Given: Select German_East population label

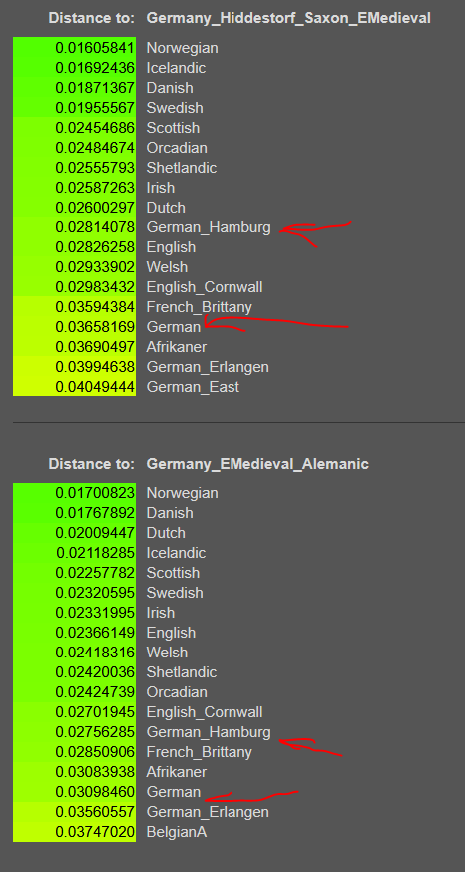Looking at the screenshot, I should pos(193,387).
